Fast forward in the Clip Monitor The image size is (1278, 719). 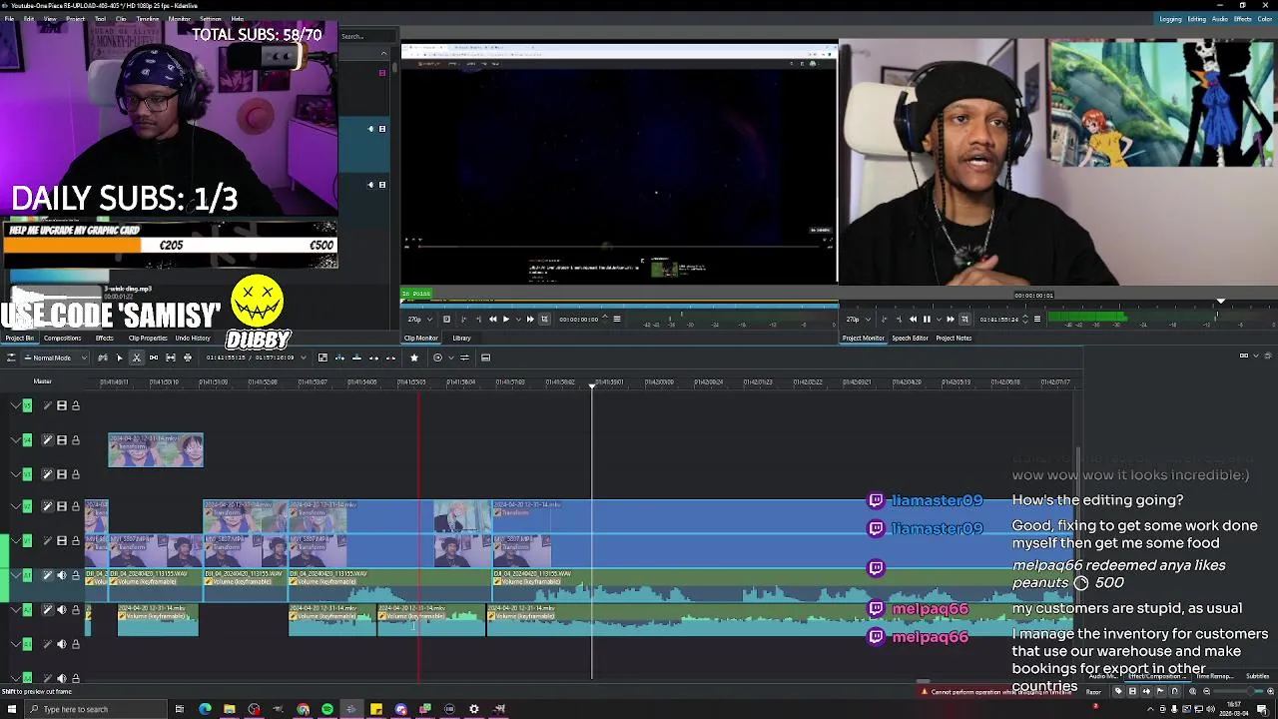point(530,319)
